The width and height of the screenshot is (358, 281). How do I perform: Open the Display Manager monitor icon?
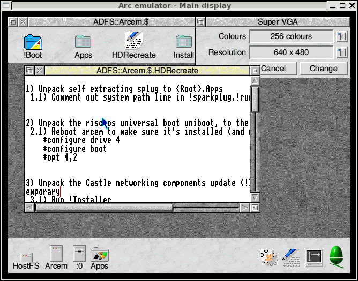(314, 258)
